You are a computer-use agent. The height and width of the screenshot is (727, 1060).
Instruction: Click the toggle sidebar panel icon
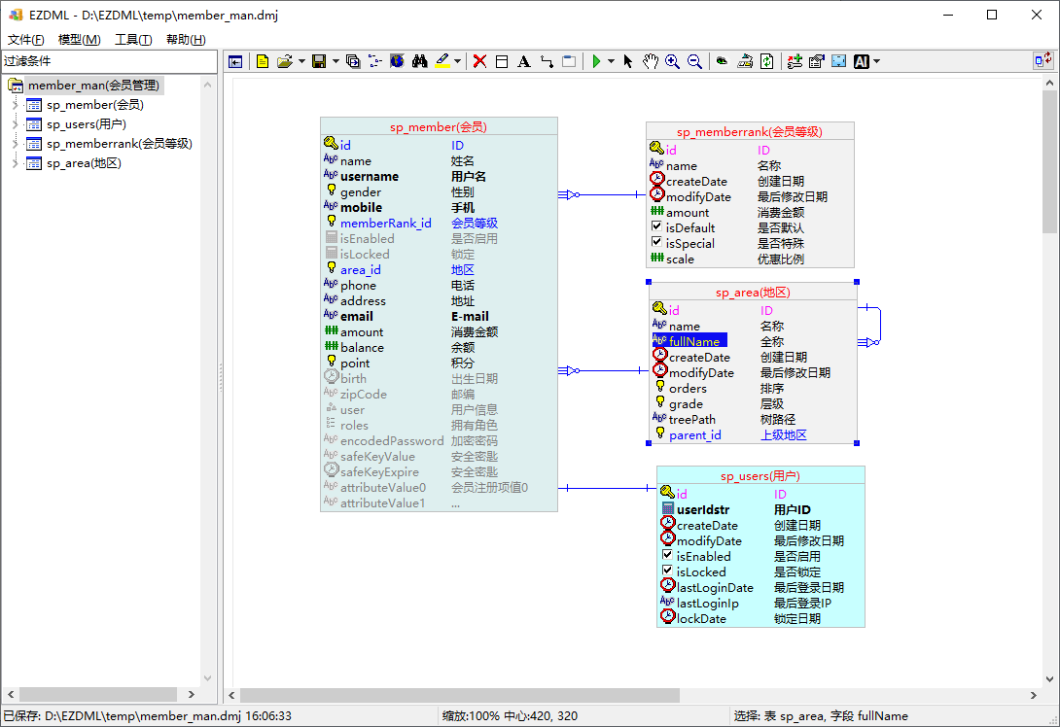click(235, 61)
